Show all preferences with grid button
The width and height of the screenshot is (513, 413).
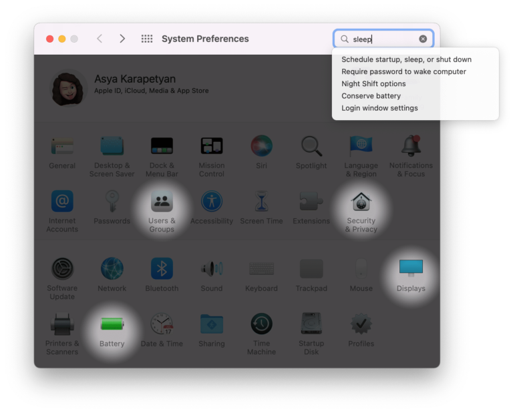[147, 39]
